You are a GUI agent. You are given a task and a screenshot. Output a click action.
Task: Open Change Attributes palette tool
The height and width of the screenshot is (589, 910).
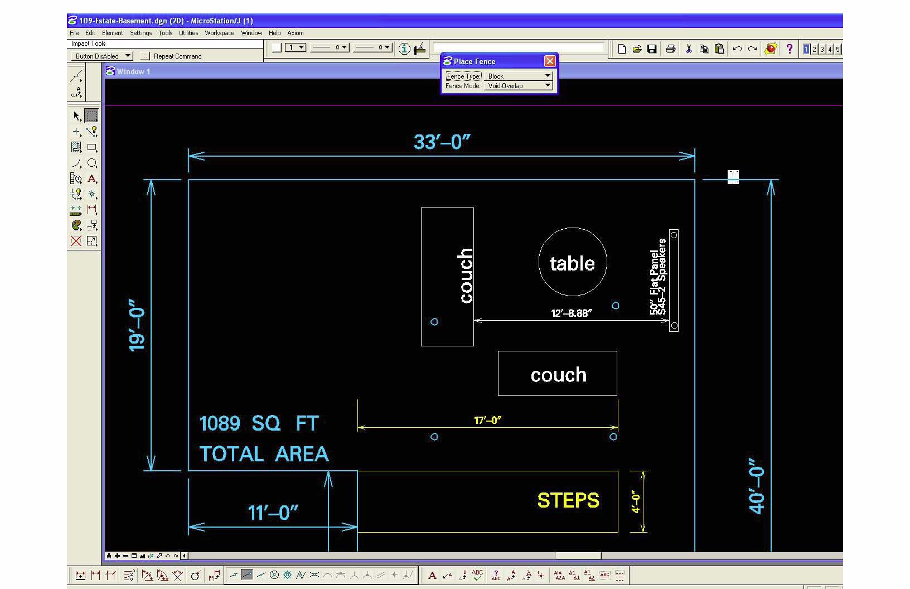(x=76, y=225)
